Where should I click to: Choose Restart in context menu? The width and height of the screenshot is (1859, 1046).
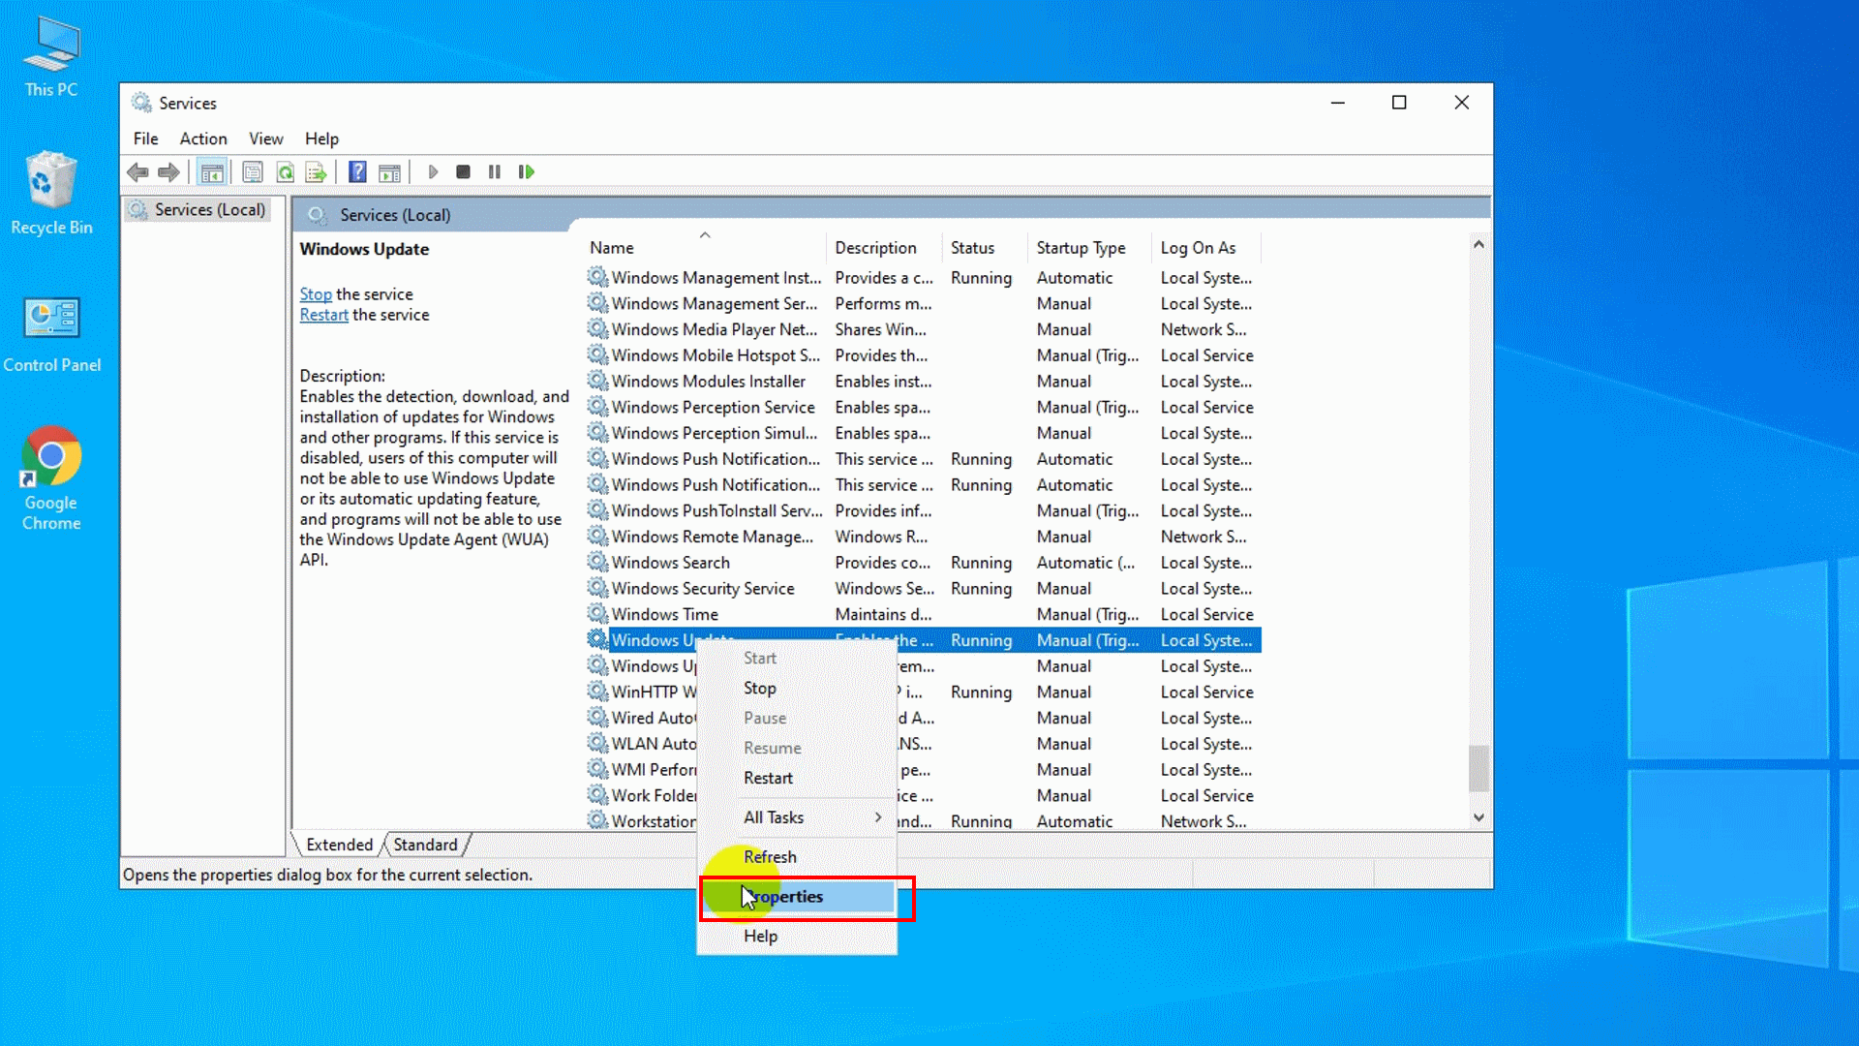click(797, 778)
